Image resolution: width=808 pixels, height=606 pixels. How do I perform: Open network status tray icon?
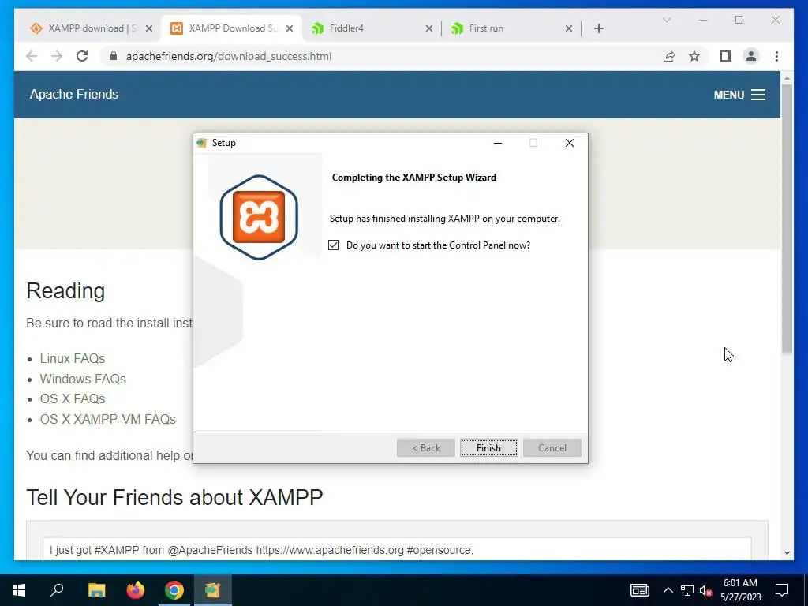point(687,590)
